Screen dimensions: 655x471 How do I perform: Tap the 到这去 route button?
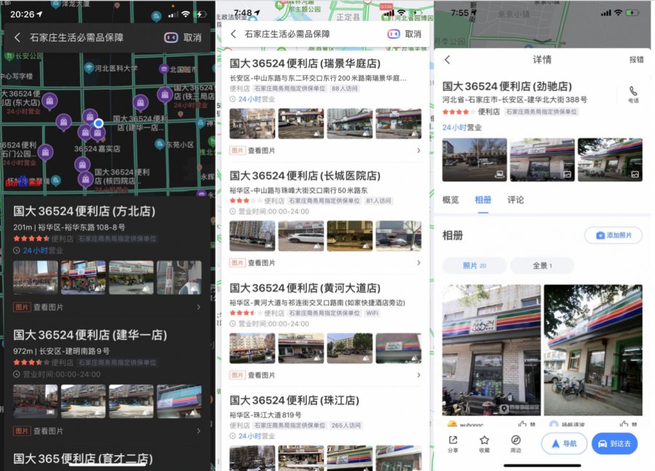coord(614,444)
